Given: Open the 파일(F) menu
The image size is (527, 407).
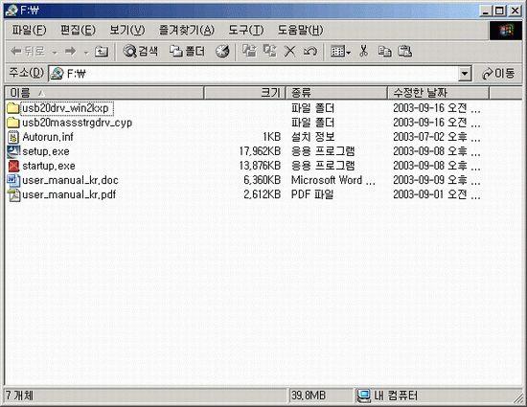Looking at the screenshot, I should (x=29, y=31).
